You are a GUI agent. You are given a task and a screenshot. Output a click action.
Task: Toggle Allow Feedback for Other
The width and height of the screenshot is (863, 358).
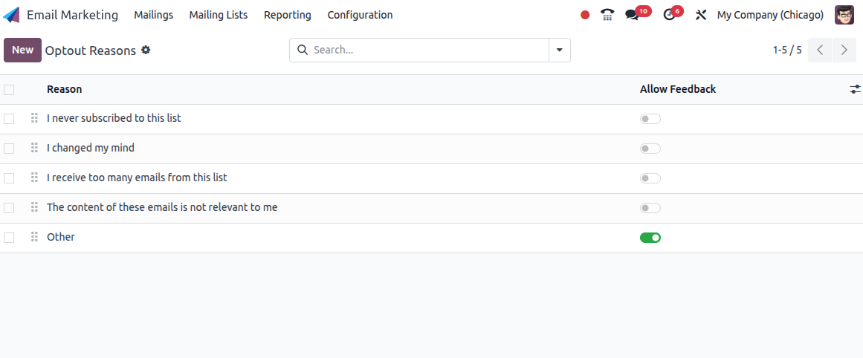point(650,238)
